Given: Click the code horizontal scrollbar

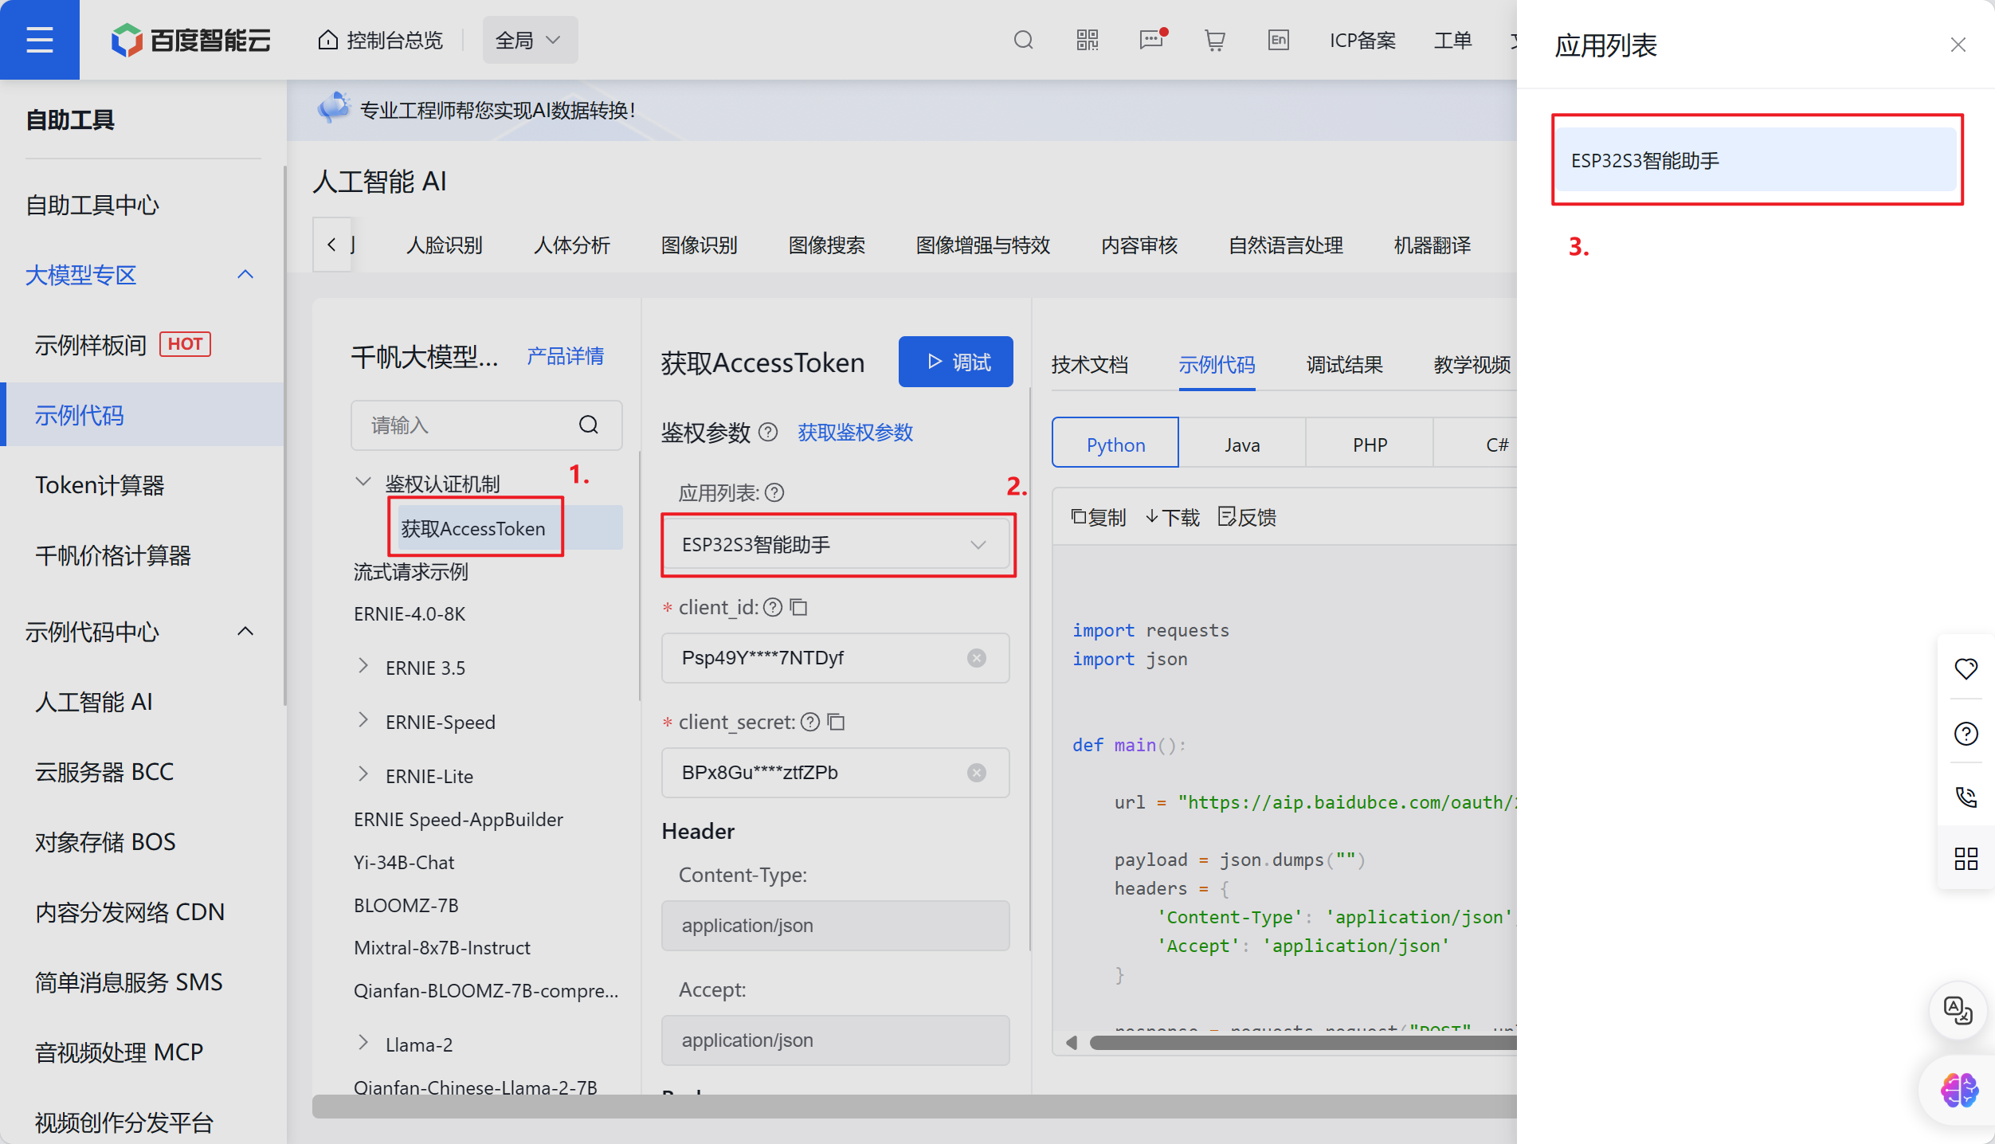Looking at the screenshot, I should point(1303,1043).
